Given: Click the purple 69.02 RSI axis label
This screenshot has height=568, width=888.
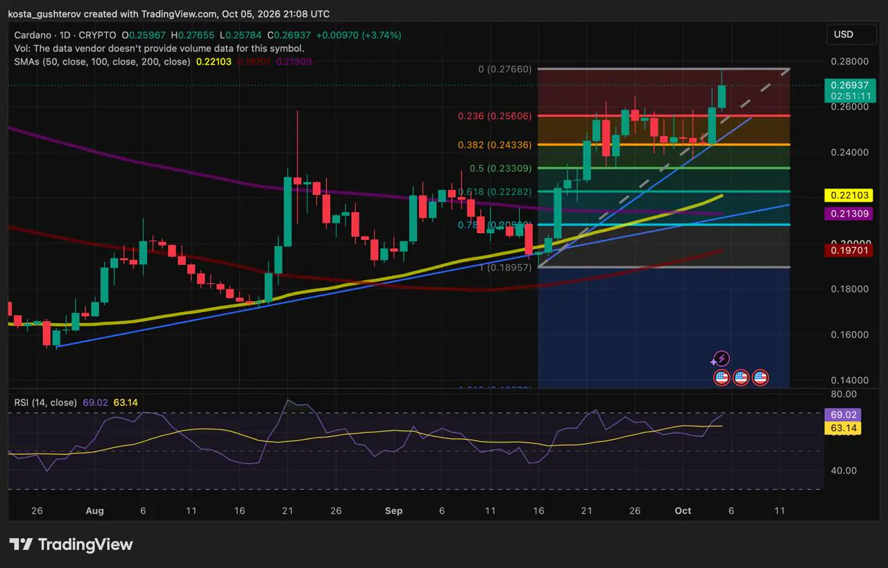Looking at the screenshot, I should [843, 415].
